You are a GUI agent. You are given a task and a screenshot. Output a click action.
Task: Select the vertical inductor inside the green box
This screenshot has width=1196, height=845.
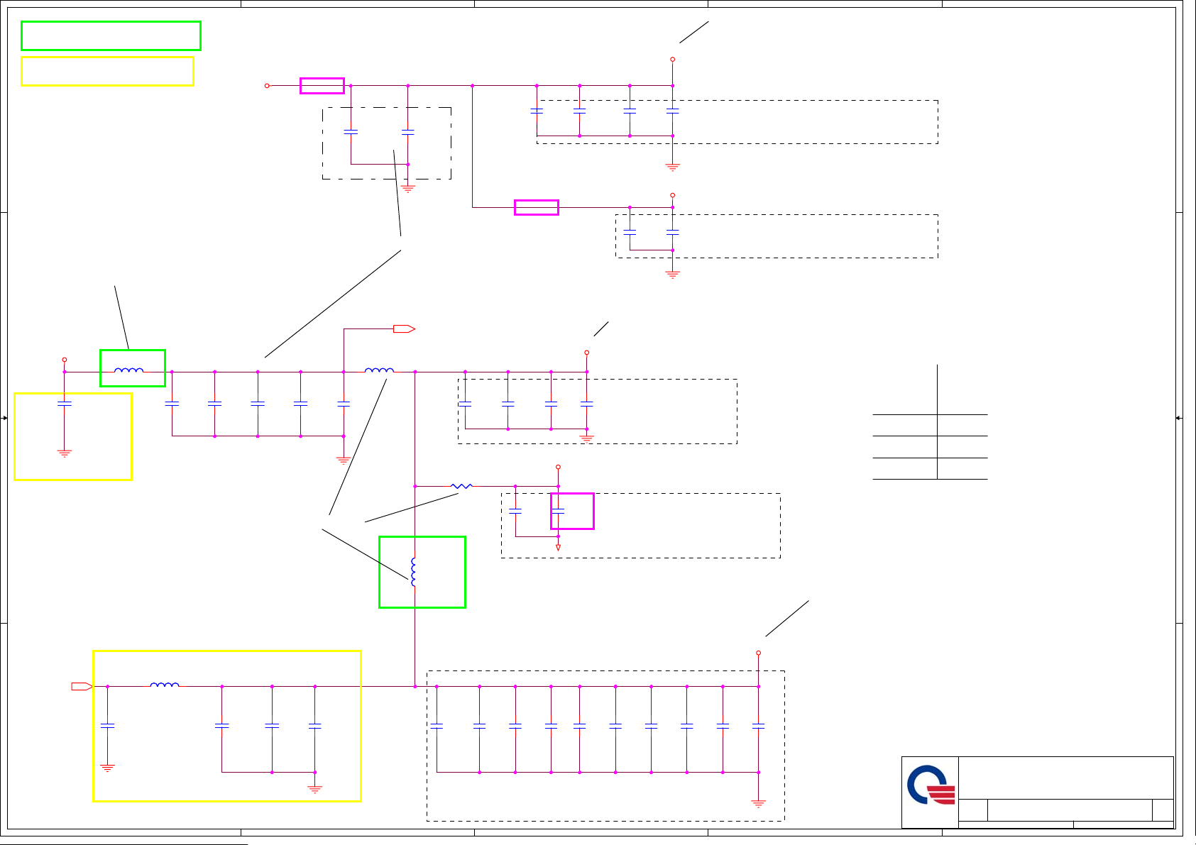tap(414, 572)
